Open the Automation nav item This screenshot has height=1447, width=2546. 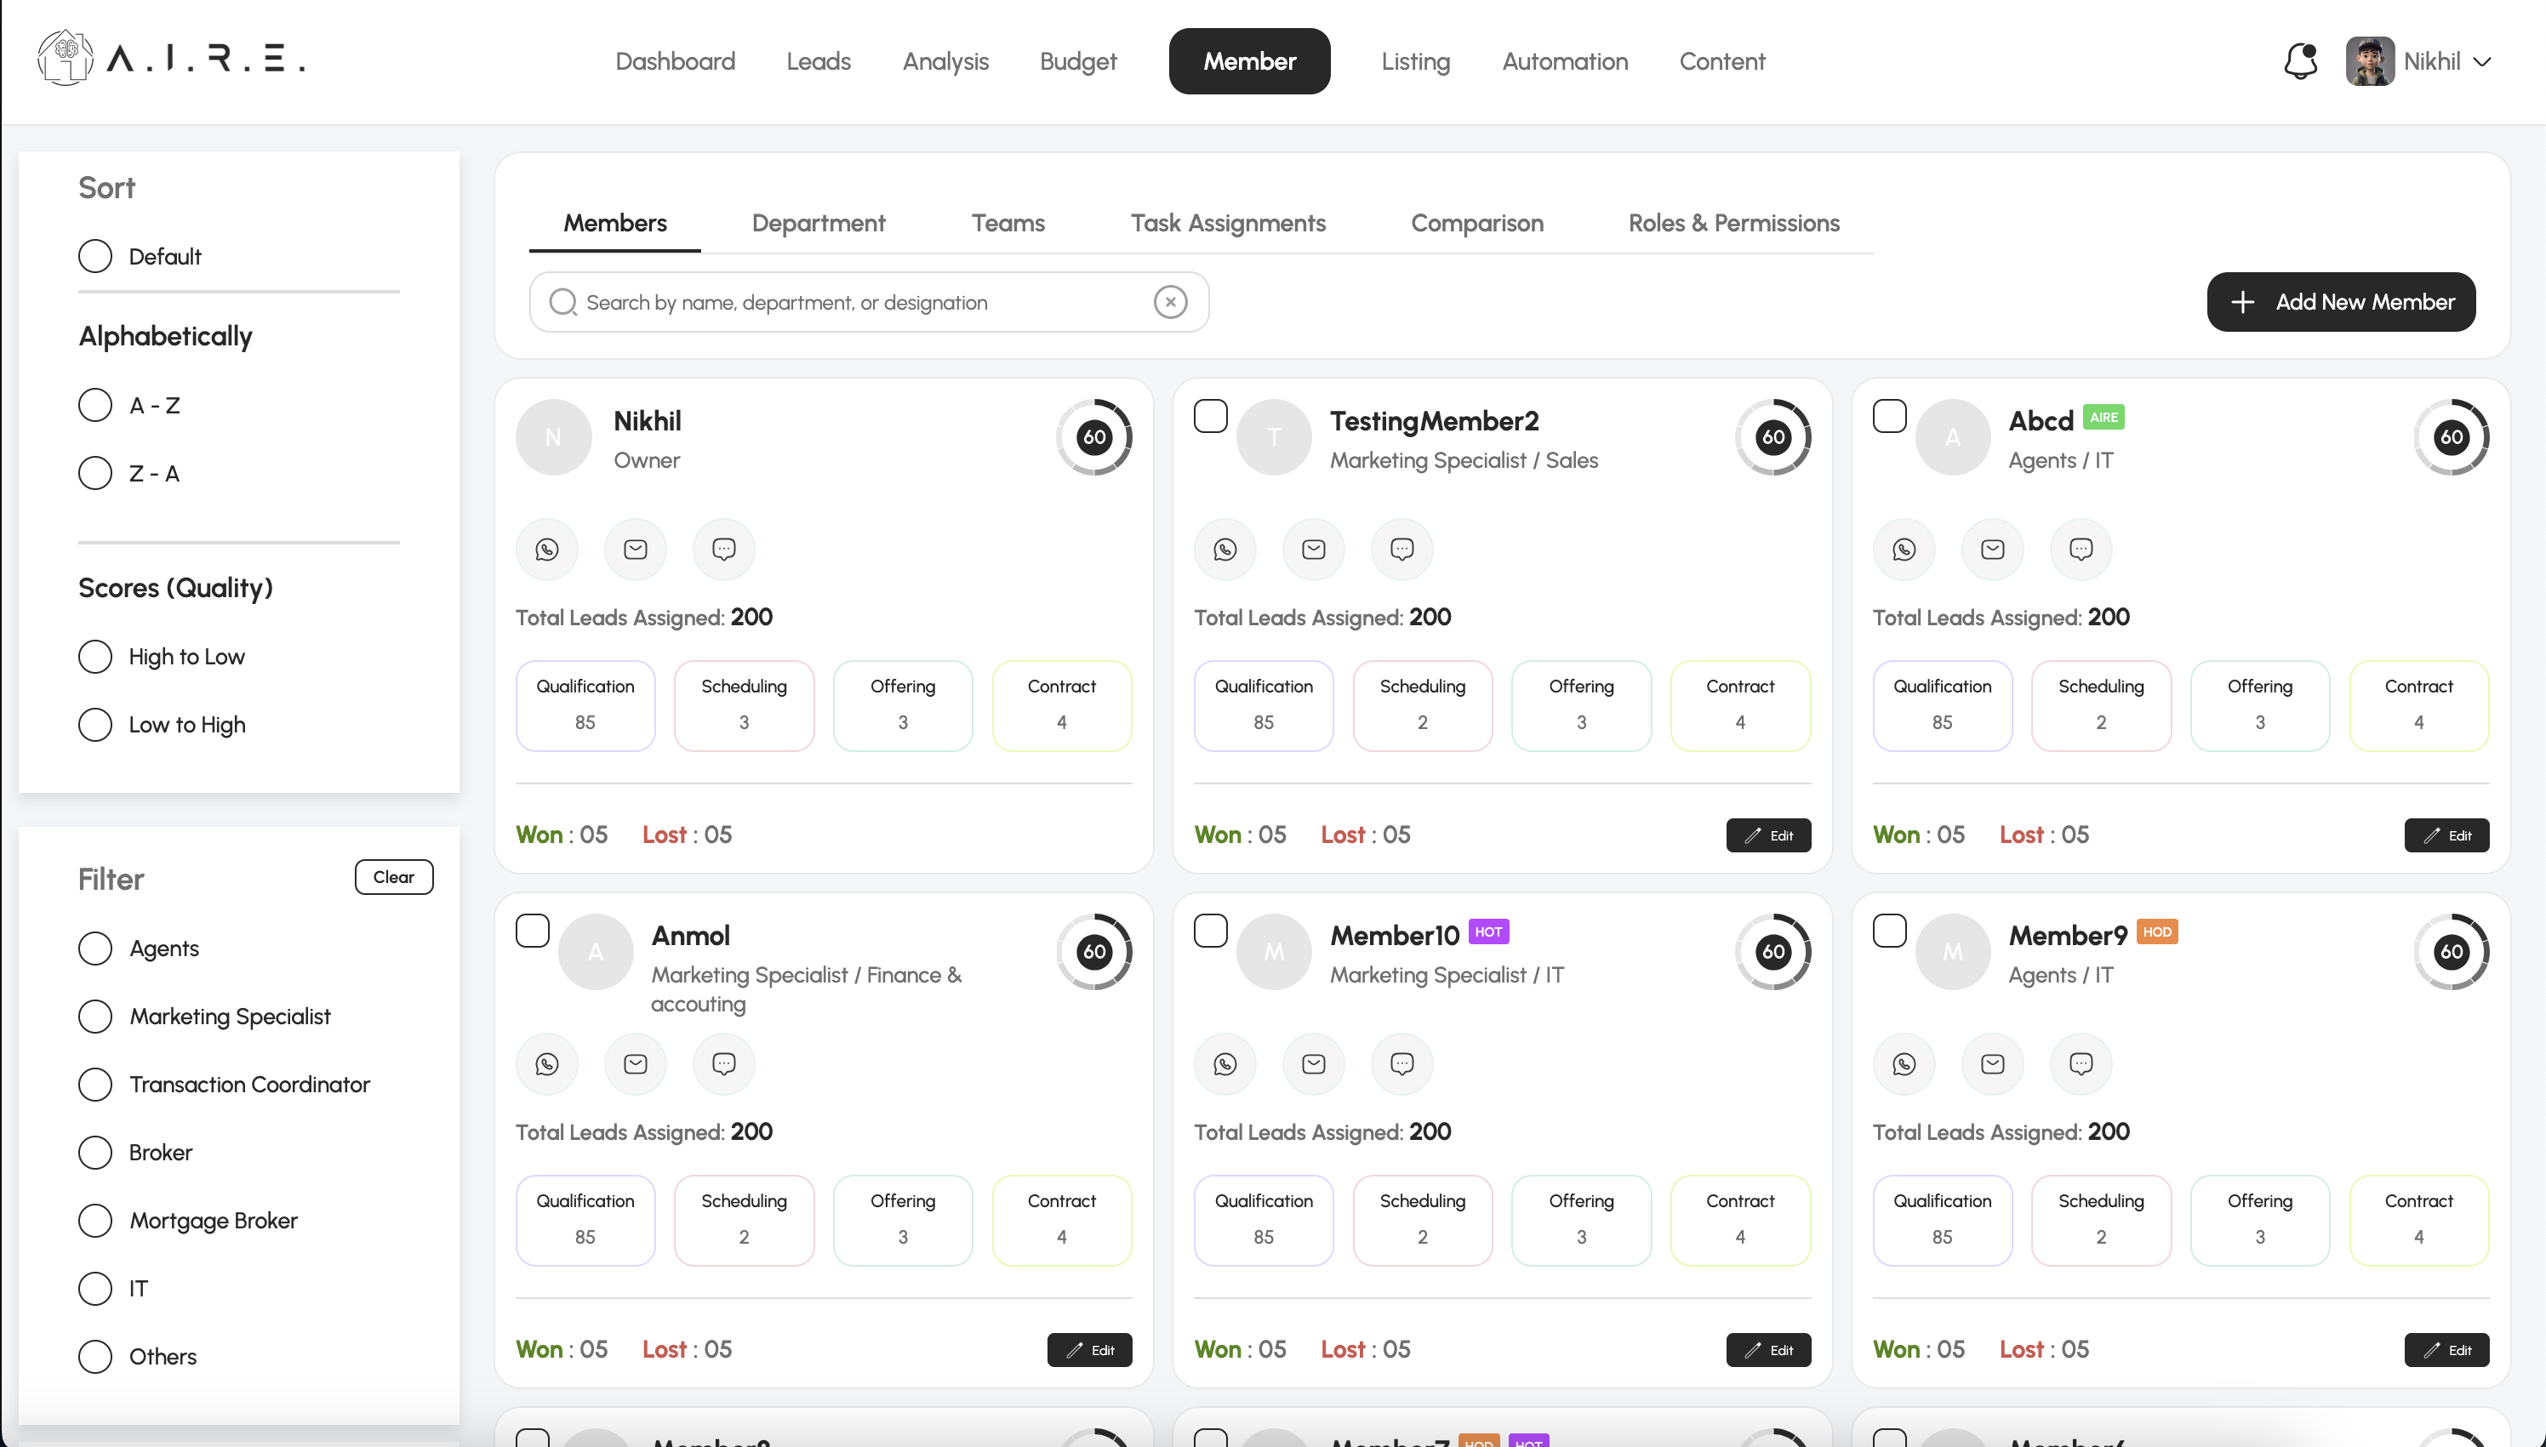click(x=1565, y=60)
